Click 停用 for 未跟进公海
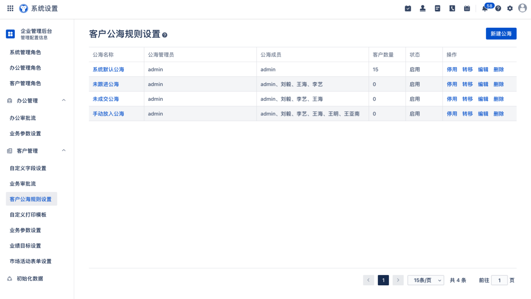 (x=452, y=84)
